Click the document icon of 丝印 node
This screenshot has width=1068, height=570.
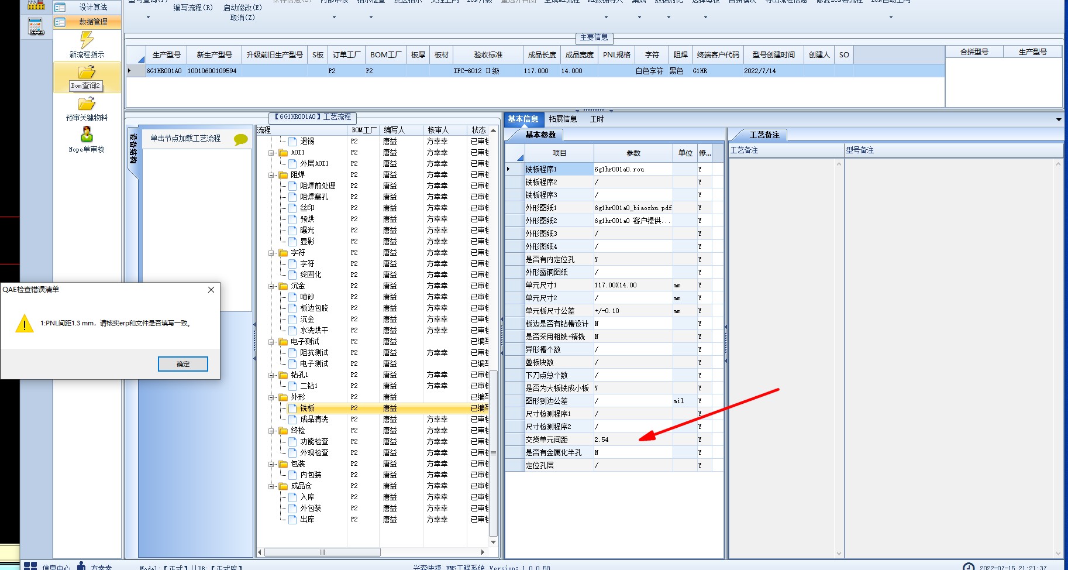[293, 208]
